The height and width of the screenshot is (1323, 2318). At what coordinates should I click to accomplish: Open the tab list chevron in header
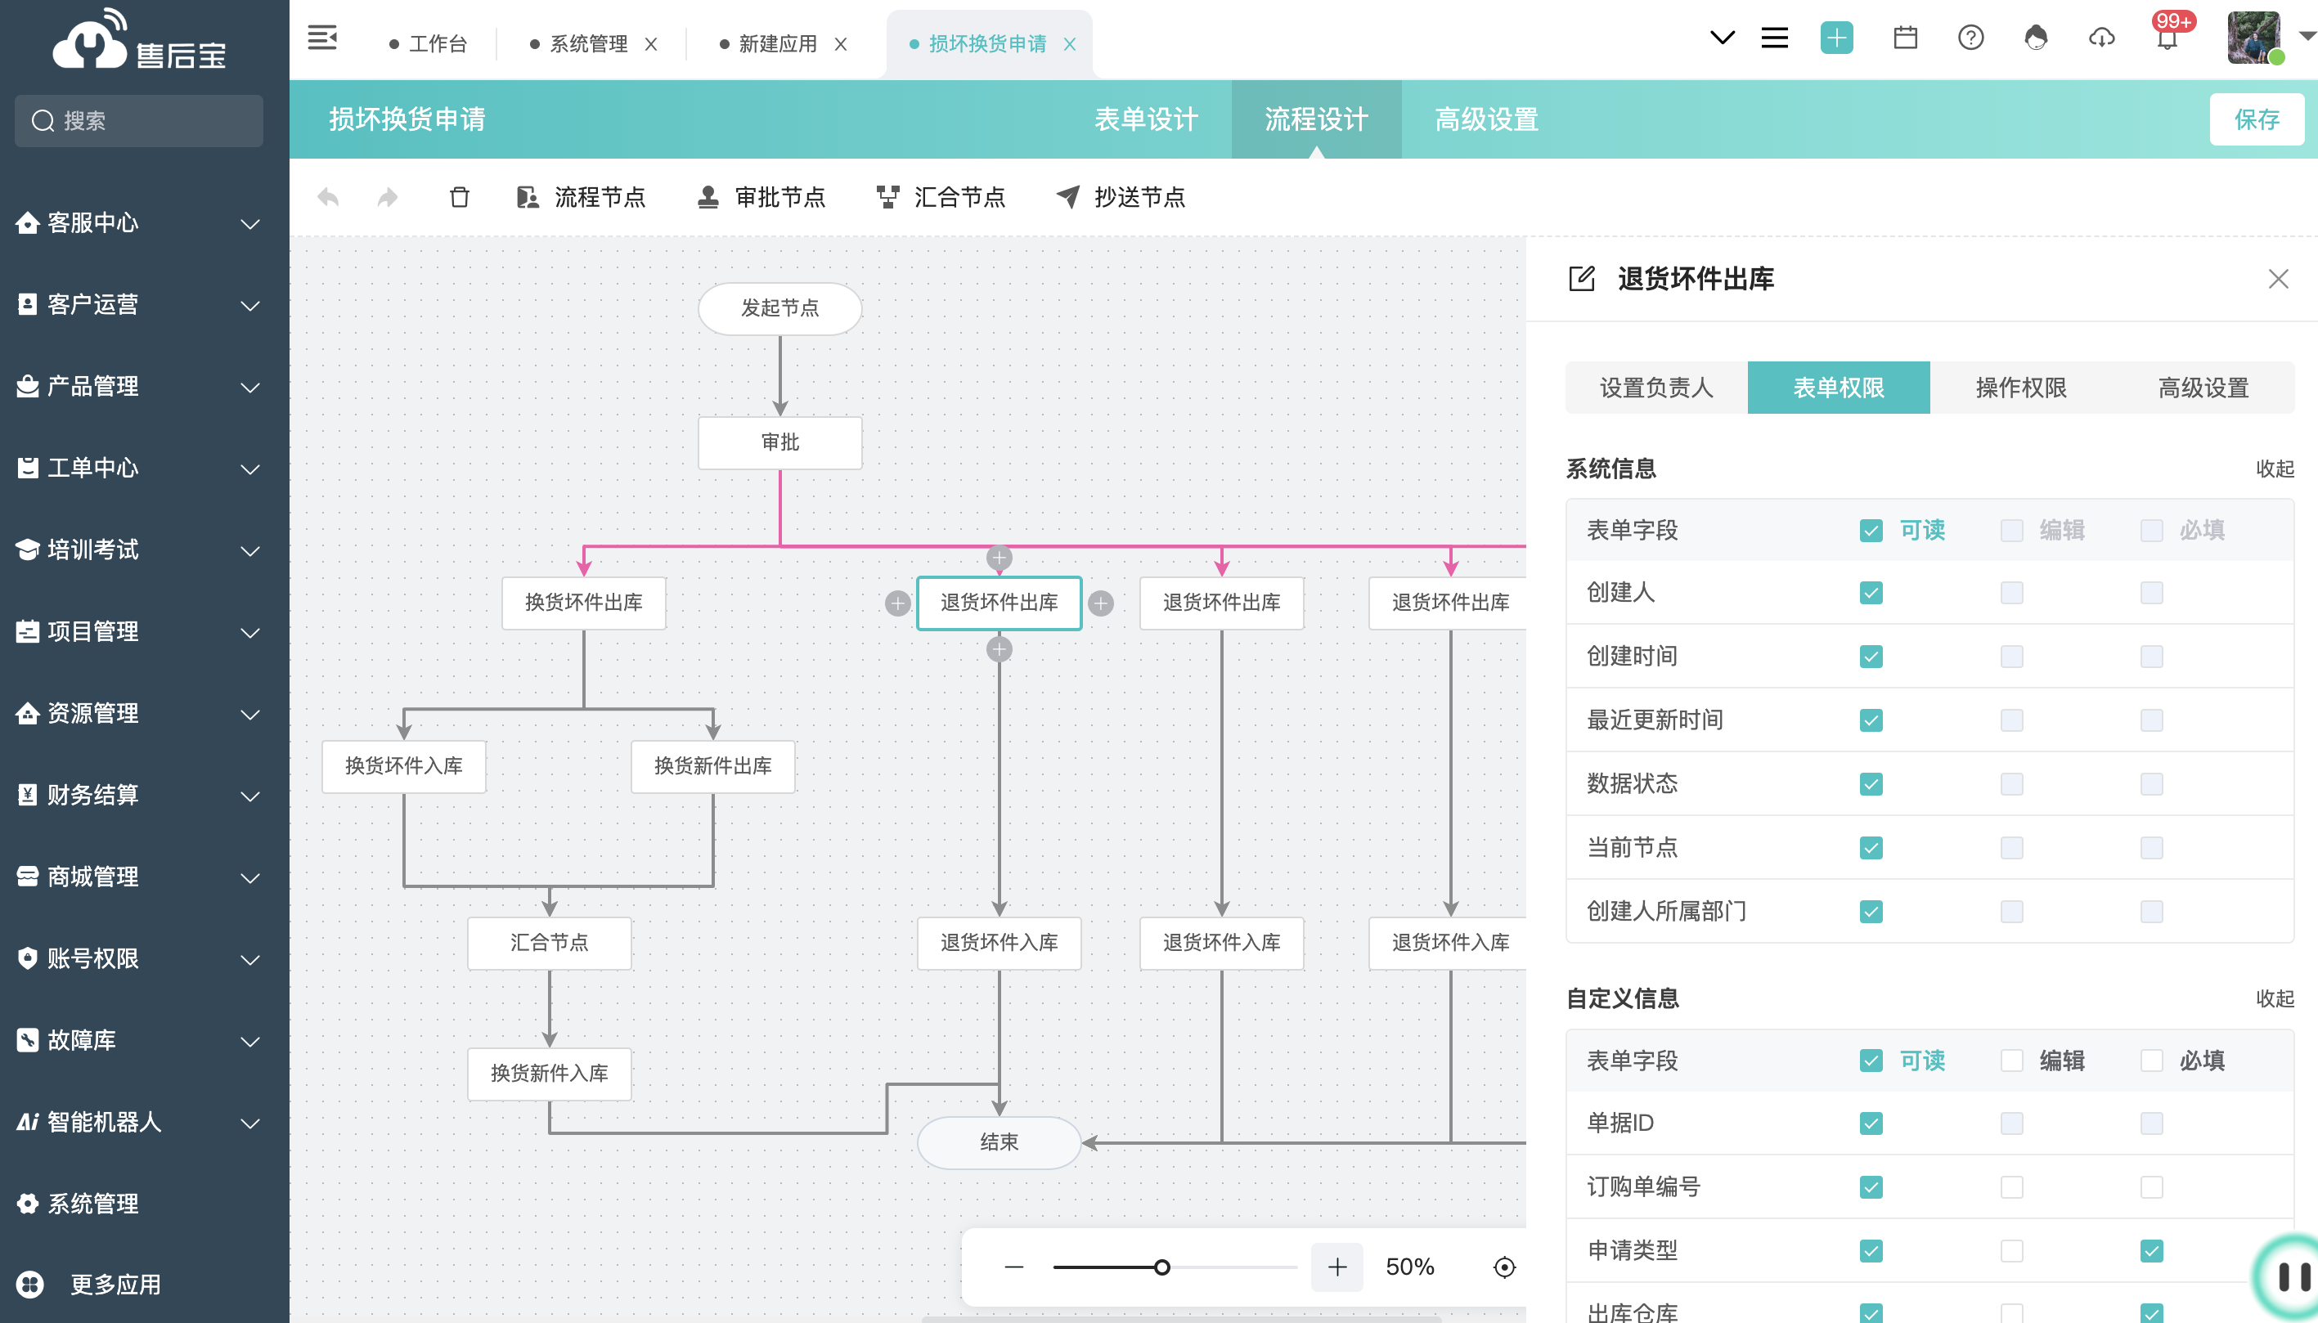click(x=1722, y=38)
